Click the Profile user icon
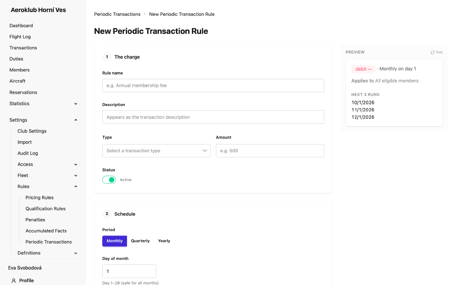The height and width of the screenshot is (285, 456). pyautogui.click(x=14, y=280)
